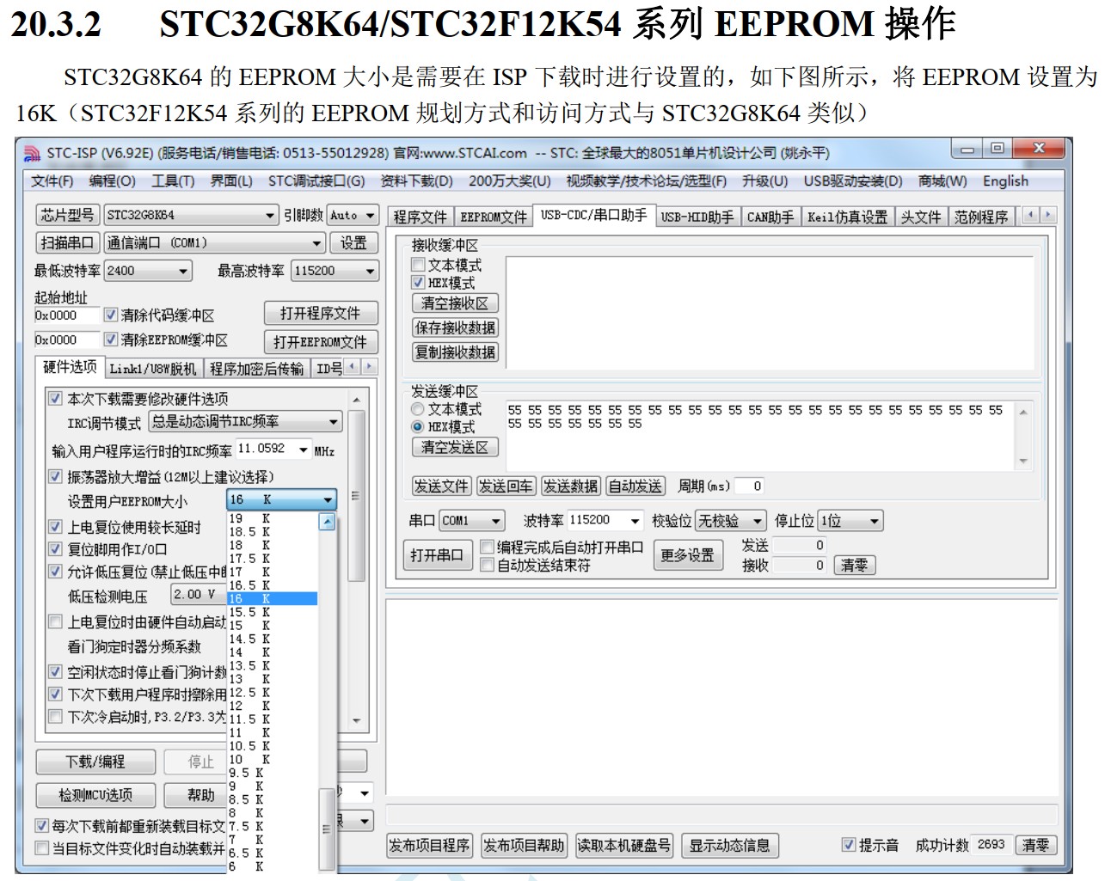Image resolution: width=1105 pixels, height=881 pixels.
Task: Open the Keil仿真设置 tab
Action: 847,217
